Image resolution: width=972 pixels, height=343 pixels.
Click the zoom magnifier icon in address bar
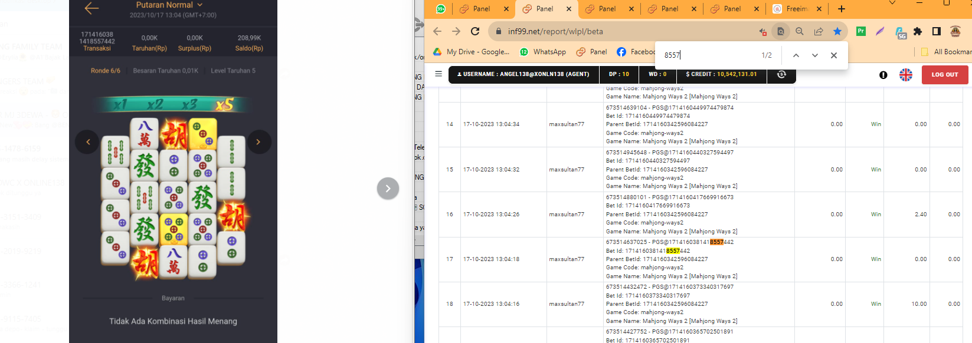pos(800,32)
